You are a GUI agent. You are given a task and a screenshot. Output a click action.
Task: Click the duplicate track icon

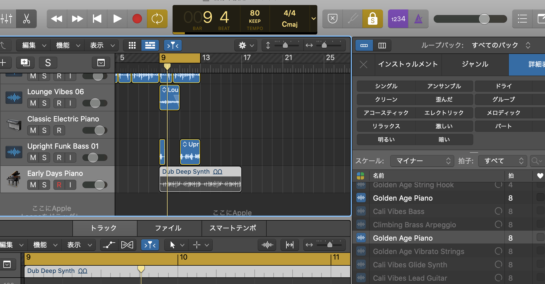click(25, 63)
